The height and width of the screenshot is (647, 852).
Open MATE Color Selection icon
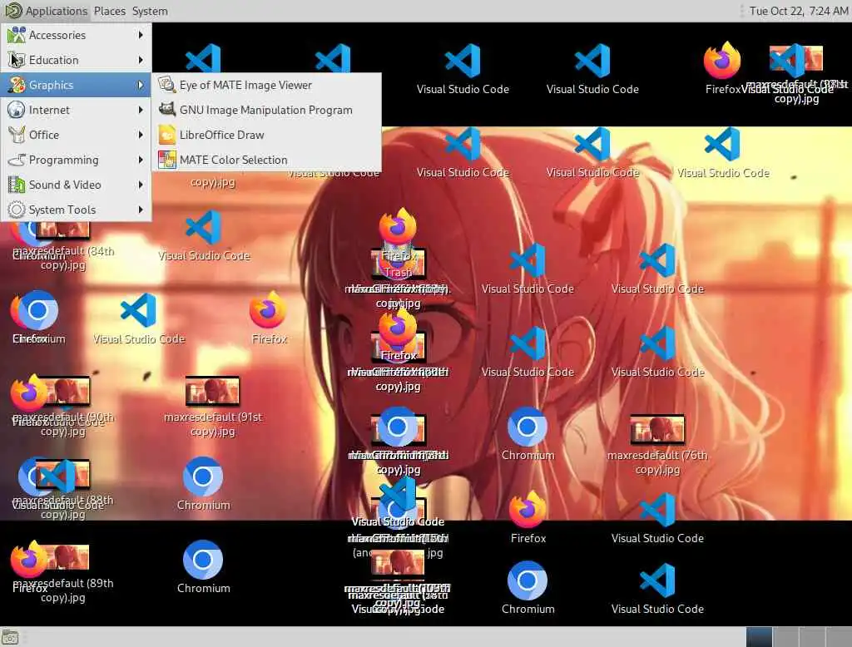(166, 160)
